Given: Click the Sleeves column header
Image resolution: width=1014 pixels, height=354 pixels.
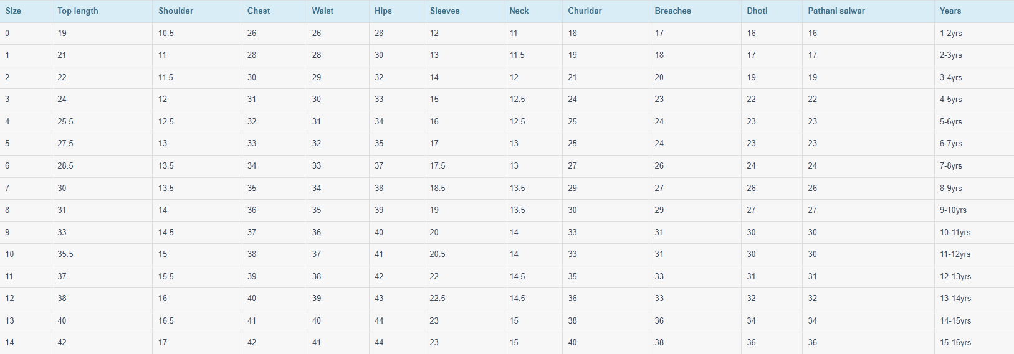Looking at the screenshot, I should point(445,11).
